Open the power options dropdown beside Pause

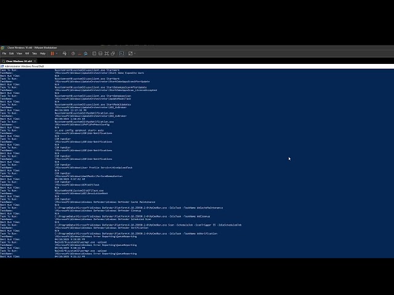pyautogui.click(x=57, y=53)
